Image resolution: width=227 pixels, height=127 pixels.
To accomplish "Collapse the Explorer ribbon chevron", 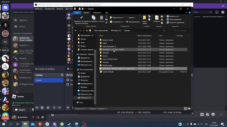I will pos(187,13).
